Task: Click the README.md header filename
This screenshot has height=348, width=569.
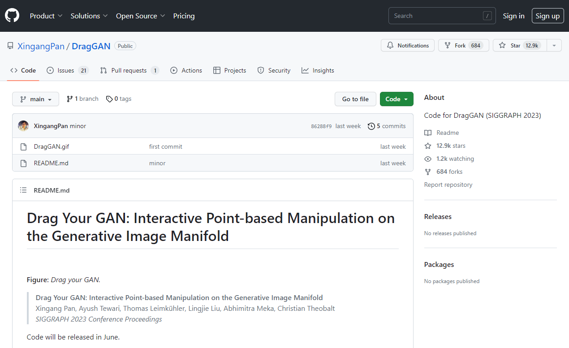Action: (52, 190)
